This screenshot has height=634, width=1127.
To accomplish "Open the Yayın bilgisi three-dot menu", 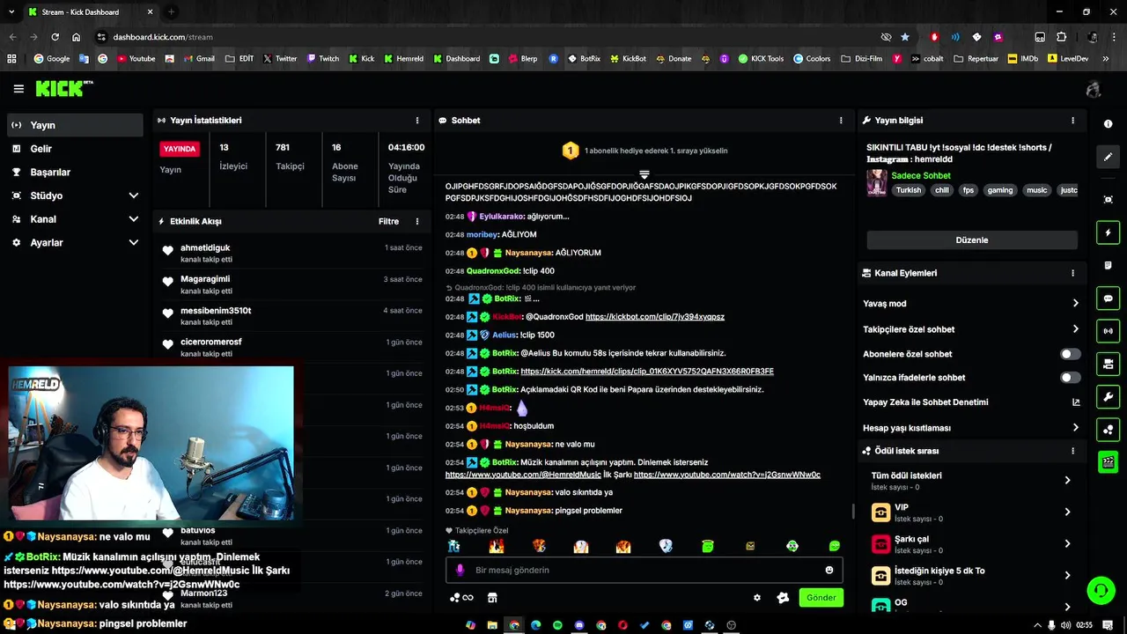I will coord(1072,121).
